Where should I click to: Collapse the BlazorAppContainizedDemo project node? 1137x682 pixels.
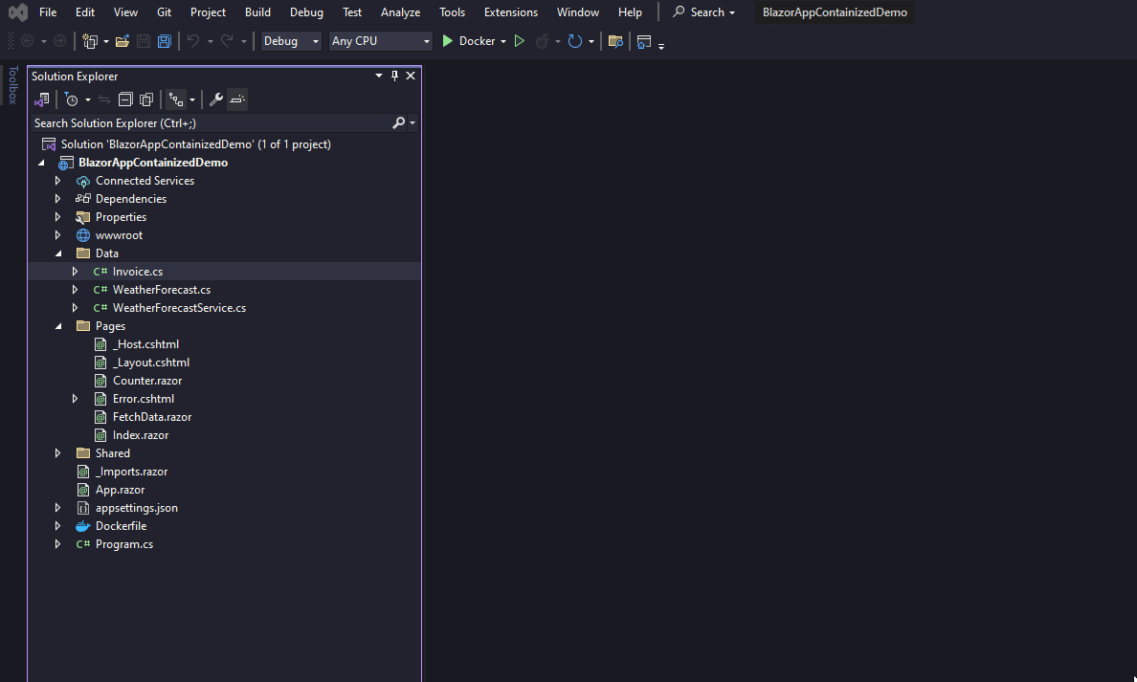pos(41,163)
